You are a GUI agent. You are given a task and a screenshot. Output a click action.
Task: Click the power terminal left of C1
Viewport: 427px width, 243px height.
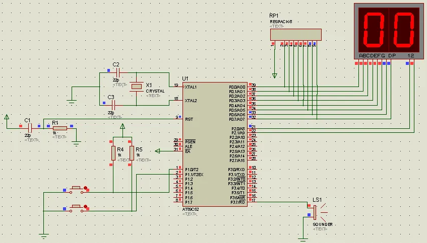pyautogui.click(x=7, y=117)
